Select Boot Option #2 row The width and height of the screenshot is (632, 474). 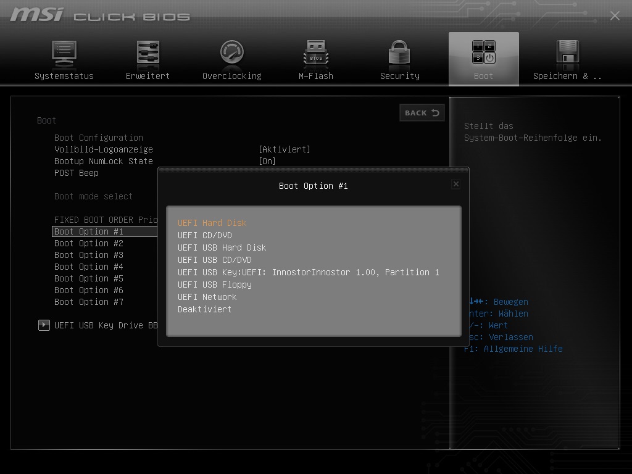click(x=89, y=243)
